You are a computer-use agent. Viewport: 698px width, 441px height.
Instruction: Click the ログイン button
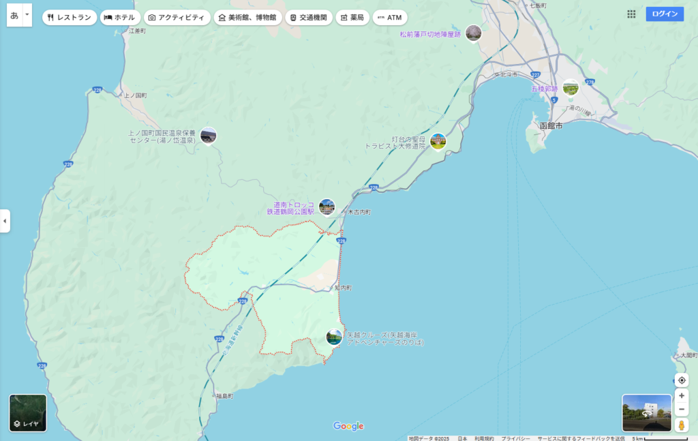tap(665, 14)
